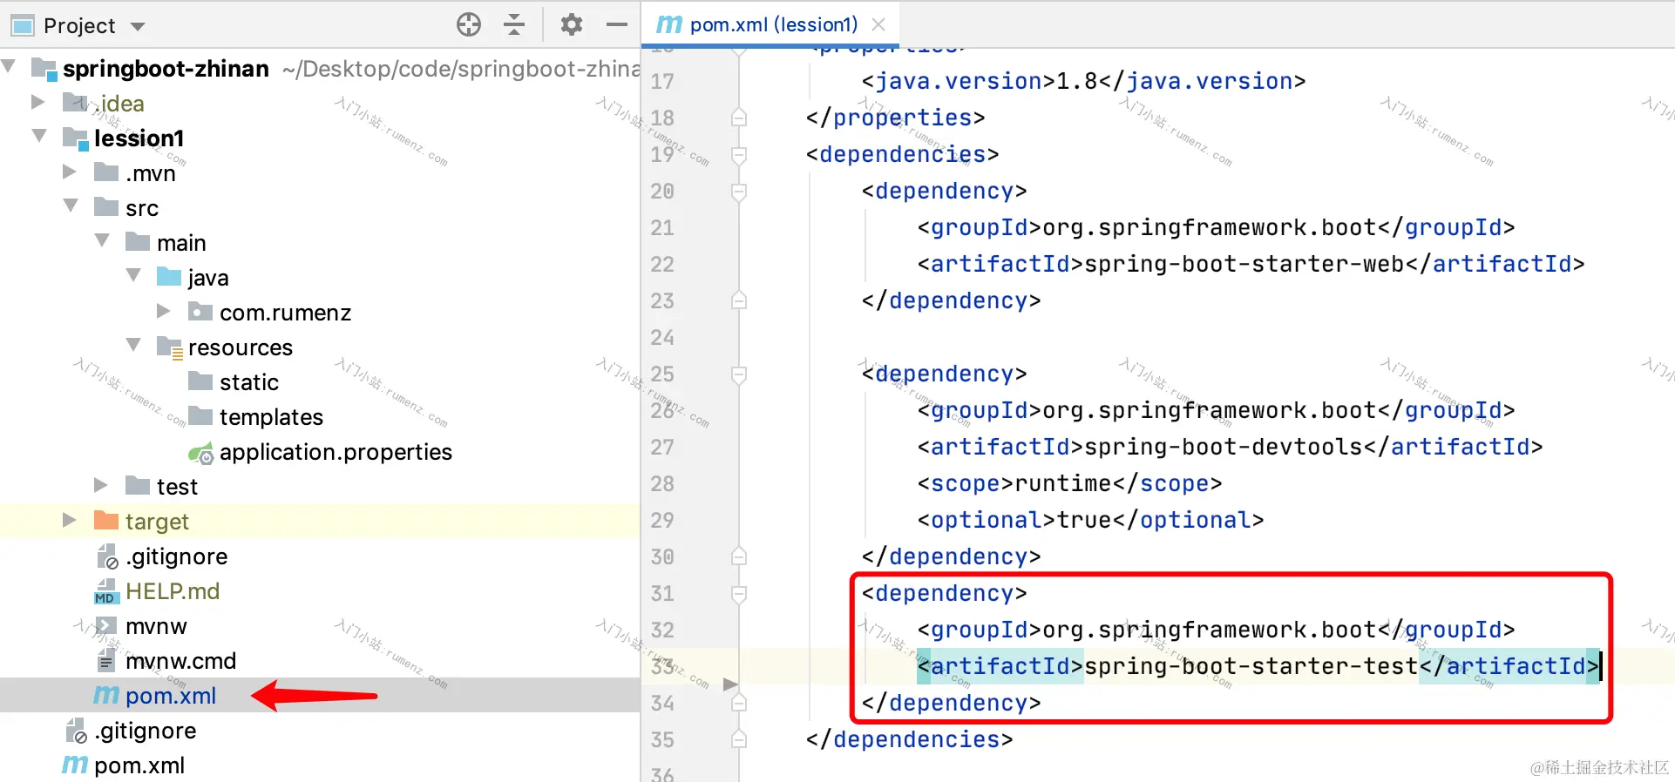Click the target folder orange icon
Image resolution: width=1675 pixels, height=782 pixels.
(x=106, y=521)
